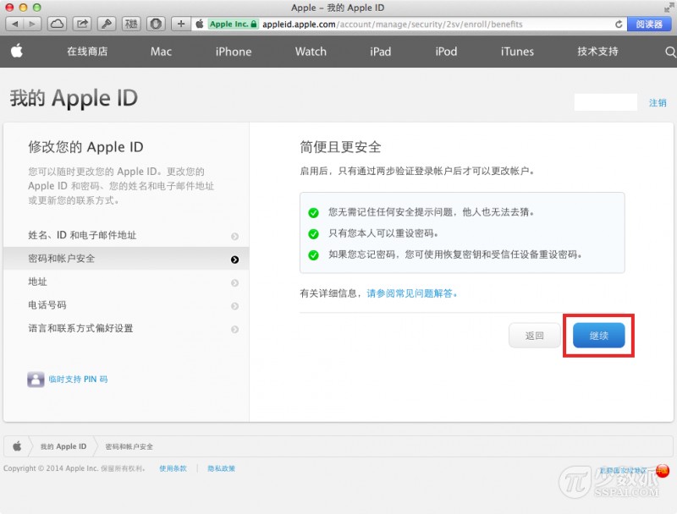677x514 pixels.
Task: Enter full screen with the top-right arrows icon
Action: click(669, 8)
